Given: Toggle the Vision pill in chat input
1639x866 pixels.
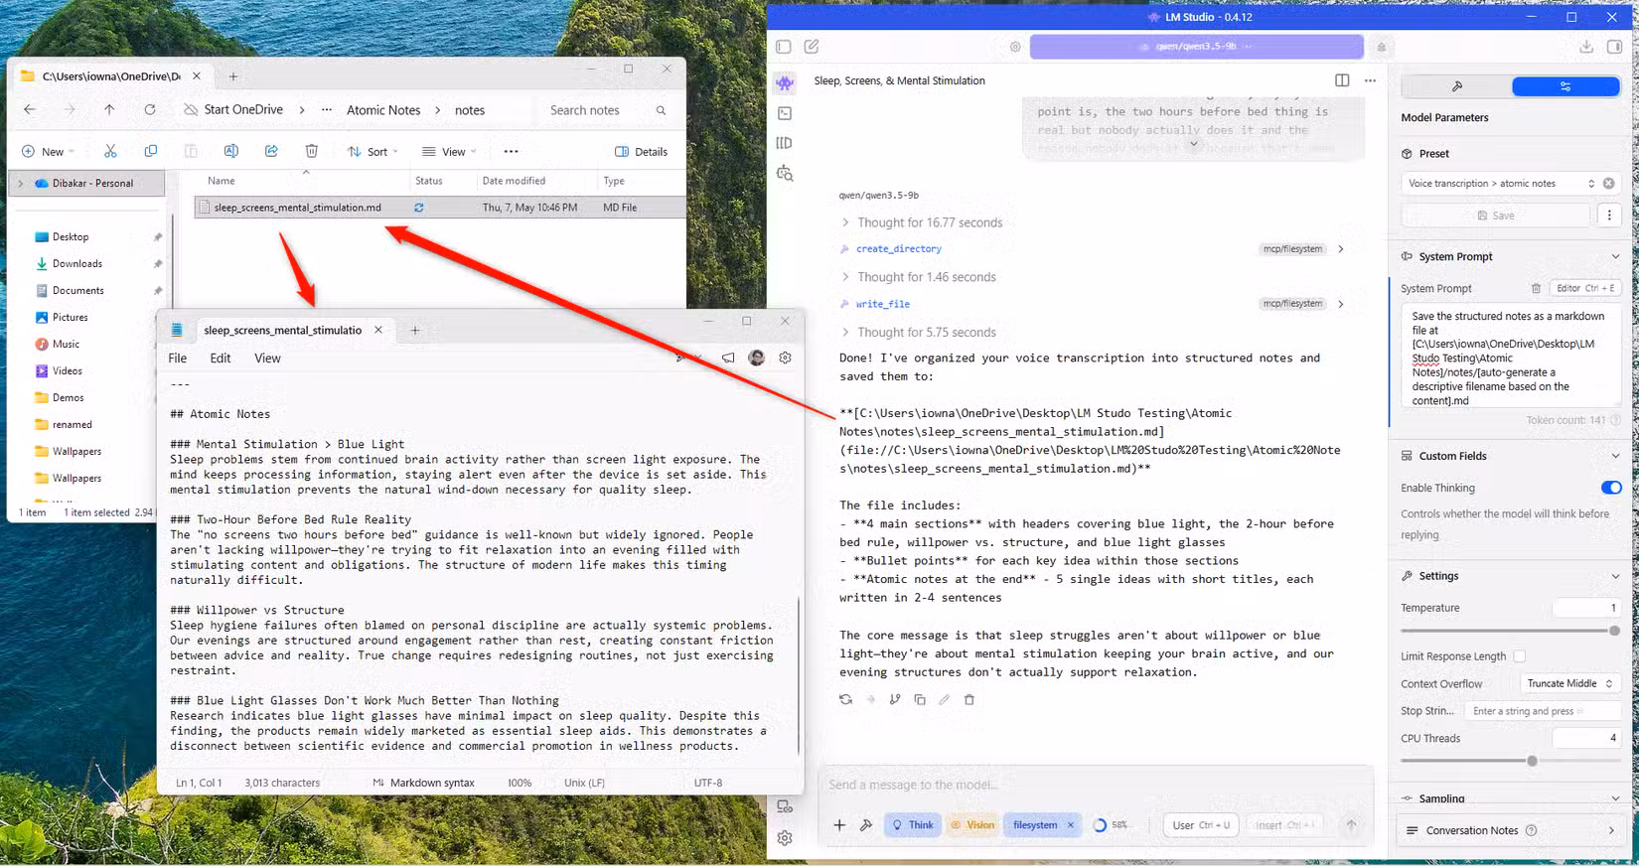Looking at the screenshot, I should point(971,824).
